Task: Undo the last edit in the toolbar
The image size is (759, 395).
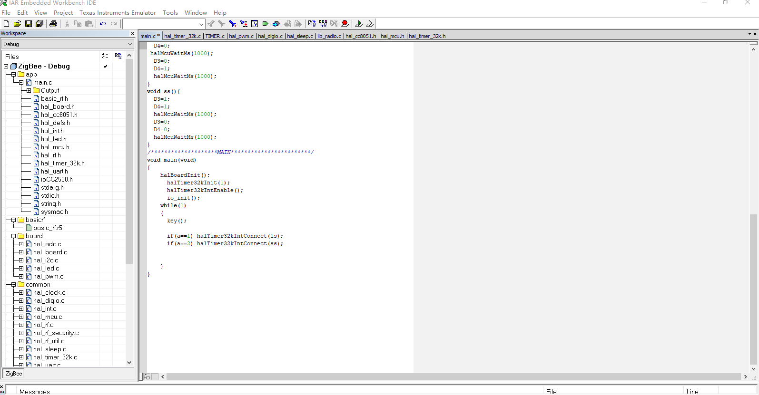Action: pos(103,24)
